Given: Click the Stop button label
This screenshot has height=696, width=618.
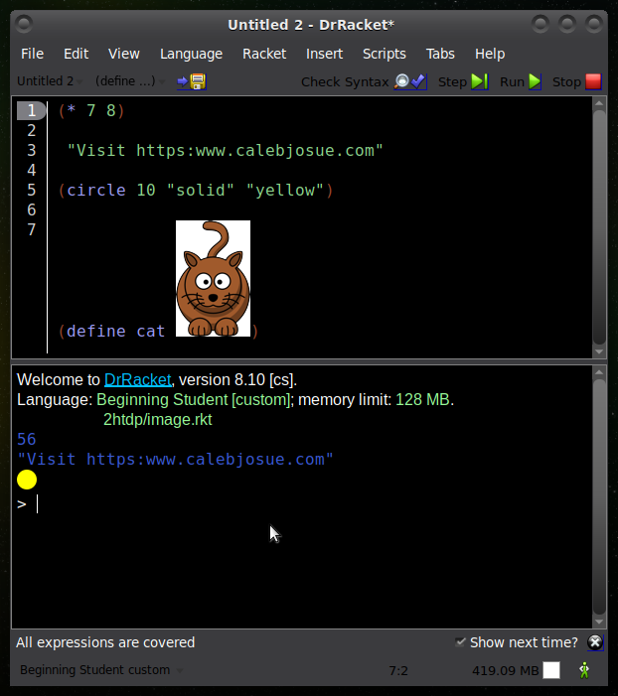Looking at the screenshot, I should pyautogui.click(x=566, y=82).
